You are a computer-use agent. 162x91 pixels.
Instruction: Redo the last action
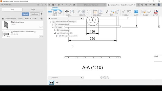click(66, 5)
